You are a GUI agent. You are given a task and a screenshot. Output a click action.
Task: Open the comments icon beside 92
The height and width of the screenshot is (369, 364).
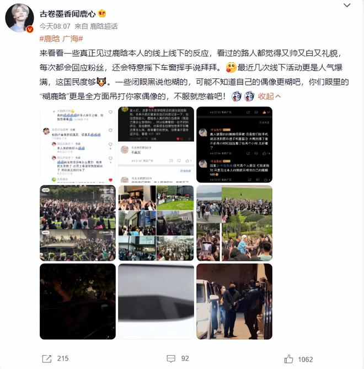click(x=171, y=359)
